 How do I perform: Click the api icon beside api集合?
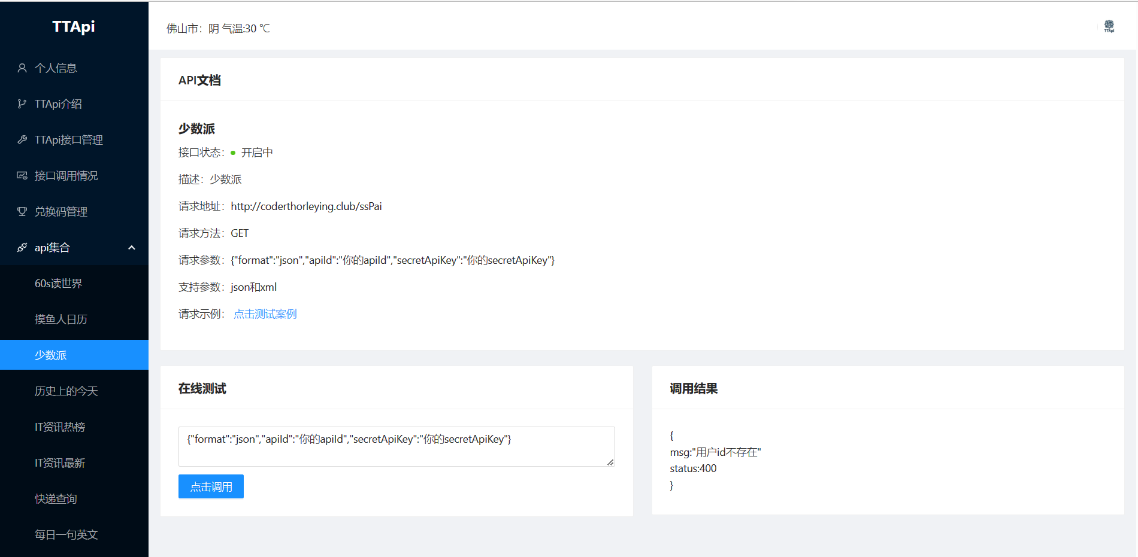[x=22, y=248]
